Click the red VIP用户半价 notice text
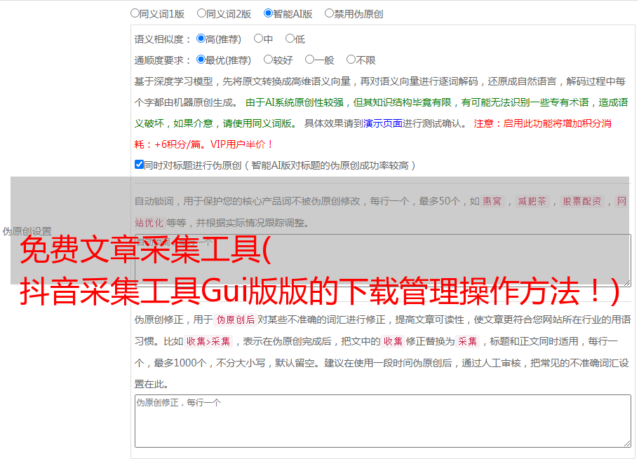 [x=241, y=144]
